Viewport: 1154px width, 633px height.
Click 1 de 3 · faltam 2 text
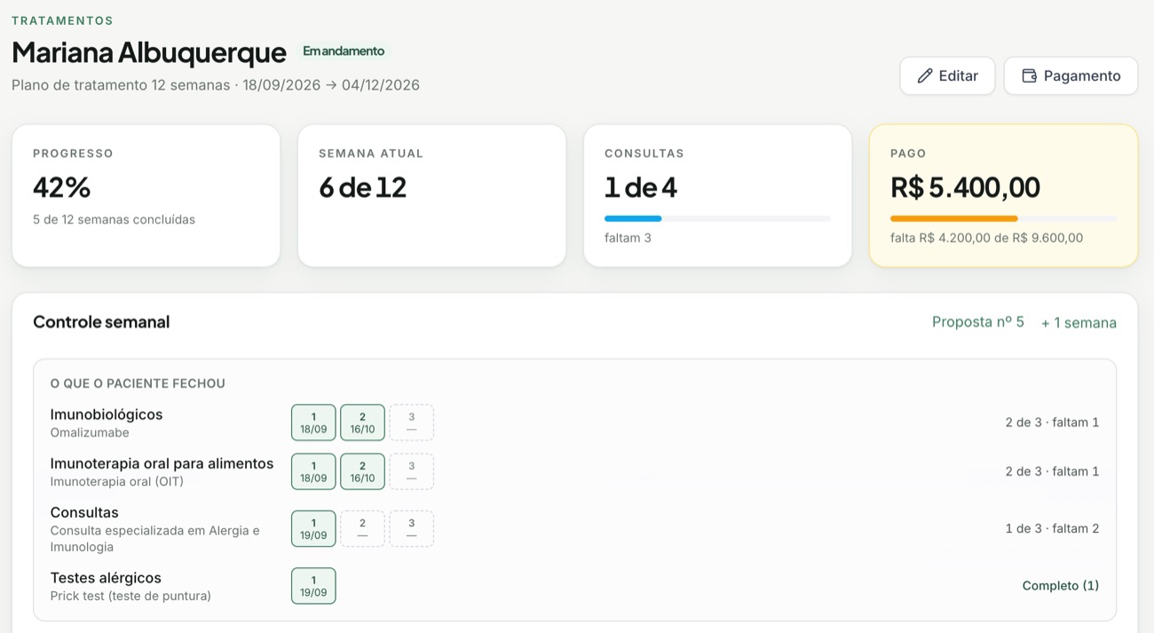point(1052,528)
